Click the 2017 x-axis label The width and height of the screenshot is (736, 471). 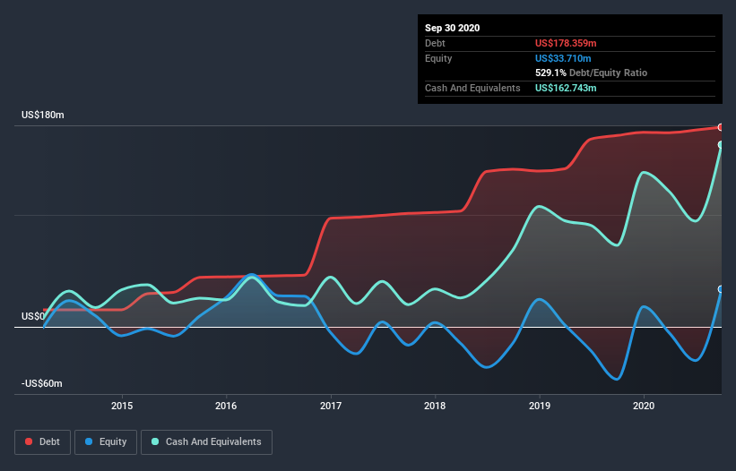tap(331, 406)
